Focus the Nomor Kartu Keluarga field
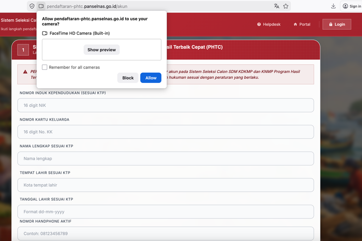362x241 pixels. point(167,132)
